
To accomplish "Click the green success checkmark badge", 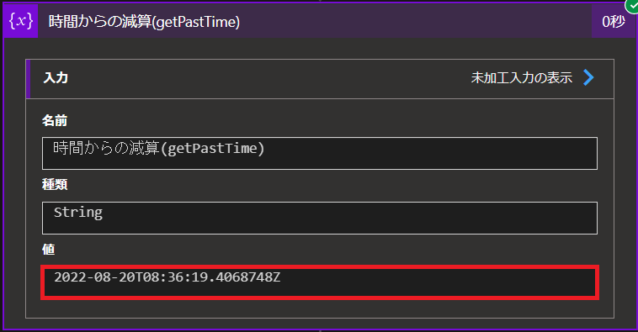I will coord(632,6).
